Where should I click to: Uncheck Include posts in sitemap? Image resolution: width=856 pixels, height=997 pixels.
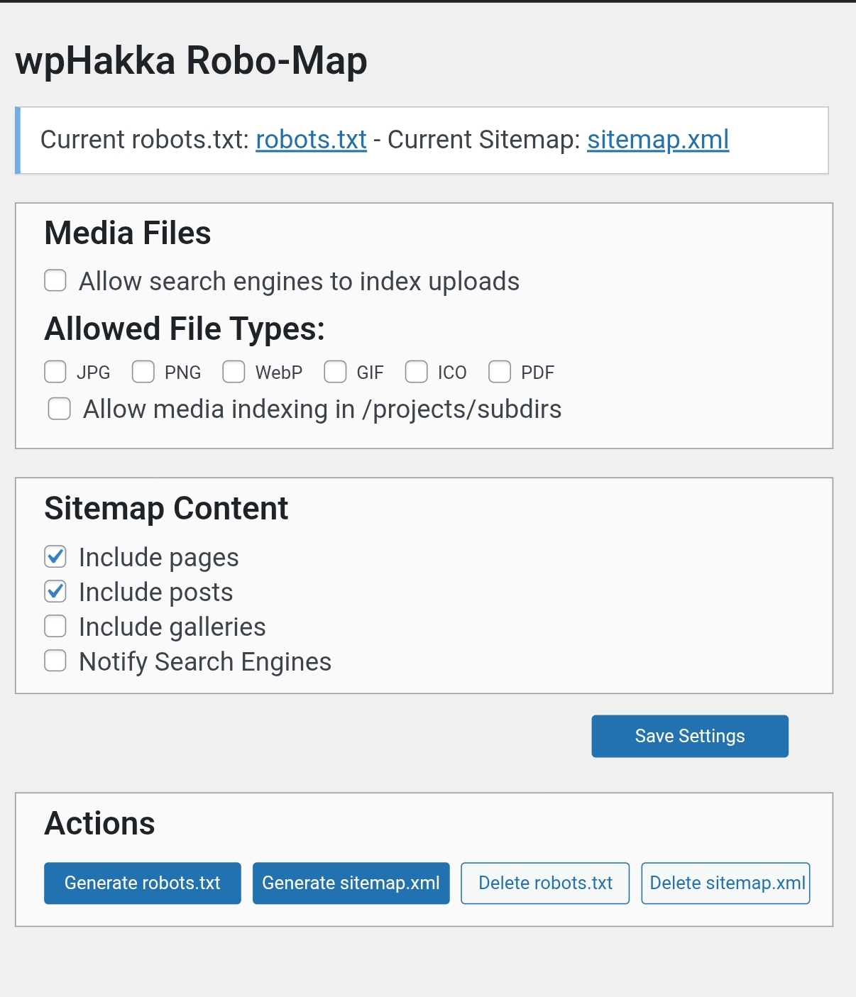click(55, 591)
